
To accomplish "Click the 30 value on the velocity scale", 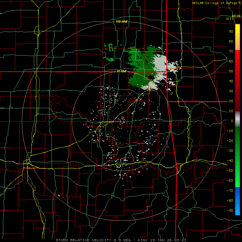I will [231, 91].
